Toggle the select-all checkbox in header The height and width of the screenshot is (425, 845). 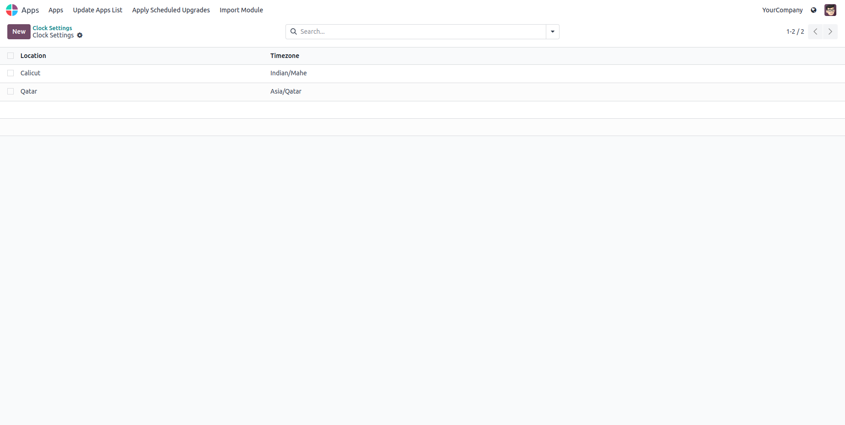point(11,56)
